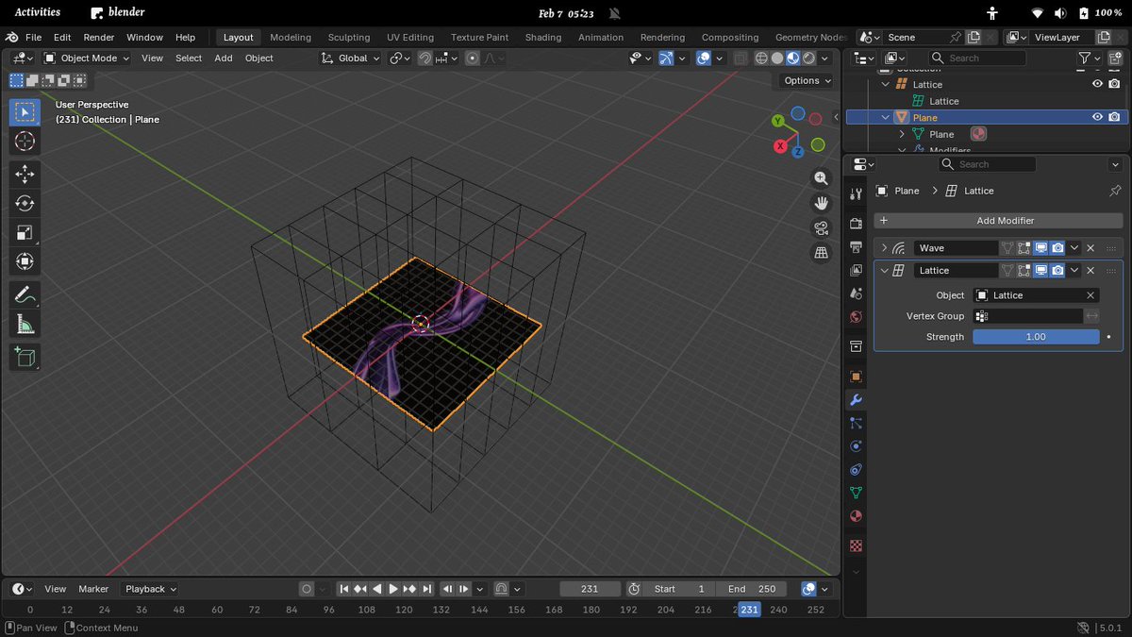
Task: Open the Object Data properties tab
Action: tap(856, 493)
